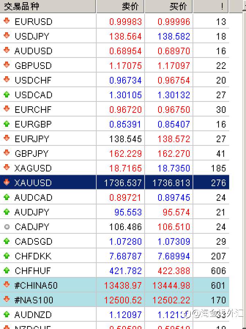
Task: Click CHFHUF spread value 606
Action: (218, 271)
